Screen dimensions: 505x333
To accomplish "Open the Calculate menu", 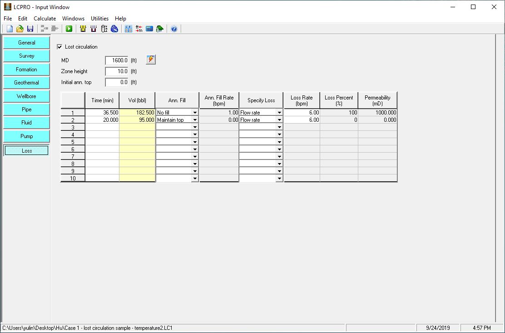I will click(x=45, y=19).
